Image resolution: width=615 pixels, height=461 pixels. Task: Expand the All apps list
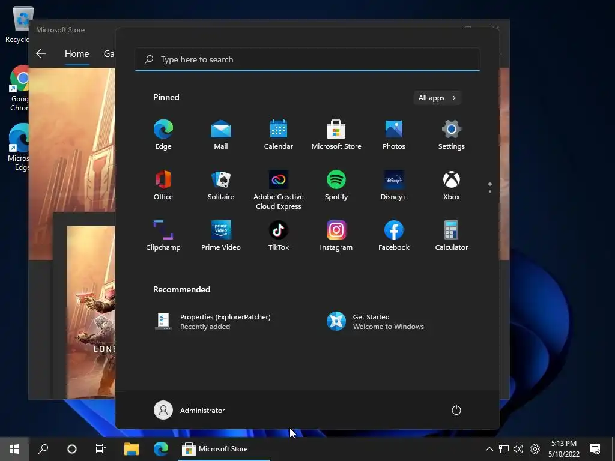click(x=437, y=98)
